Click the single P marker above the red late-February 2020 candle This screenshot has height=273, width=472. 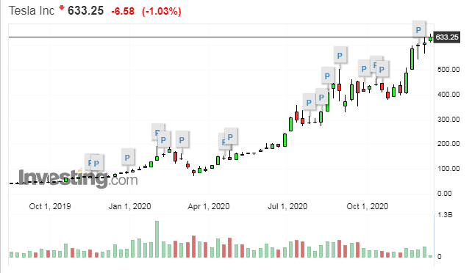(182, 139)
